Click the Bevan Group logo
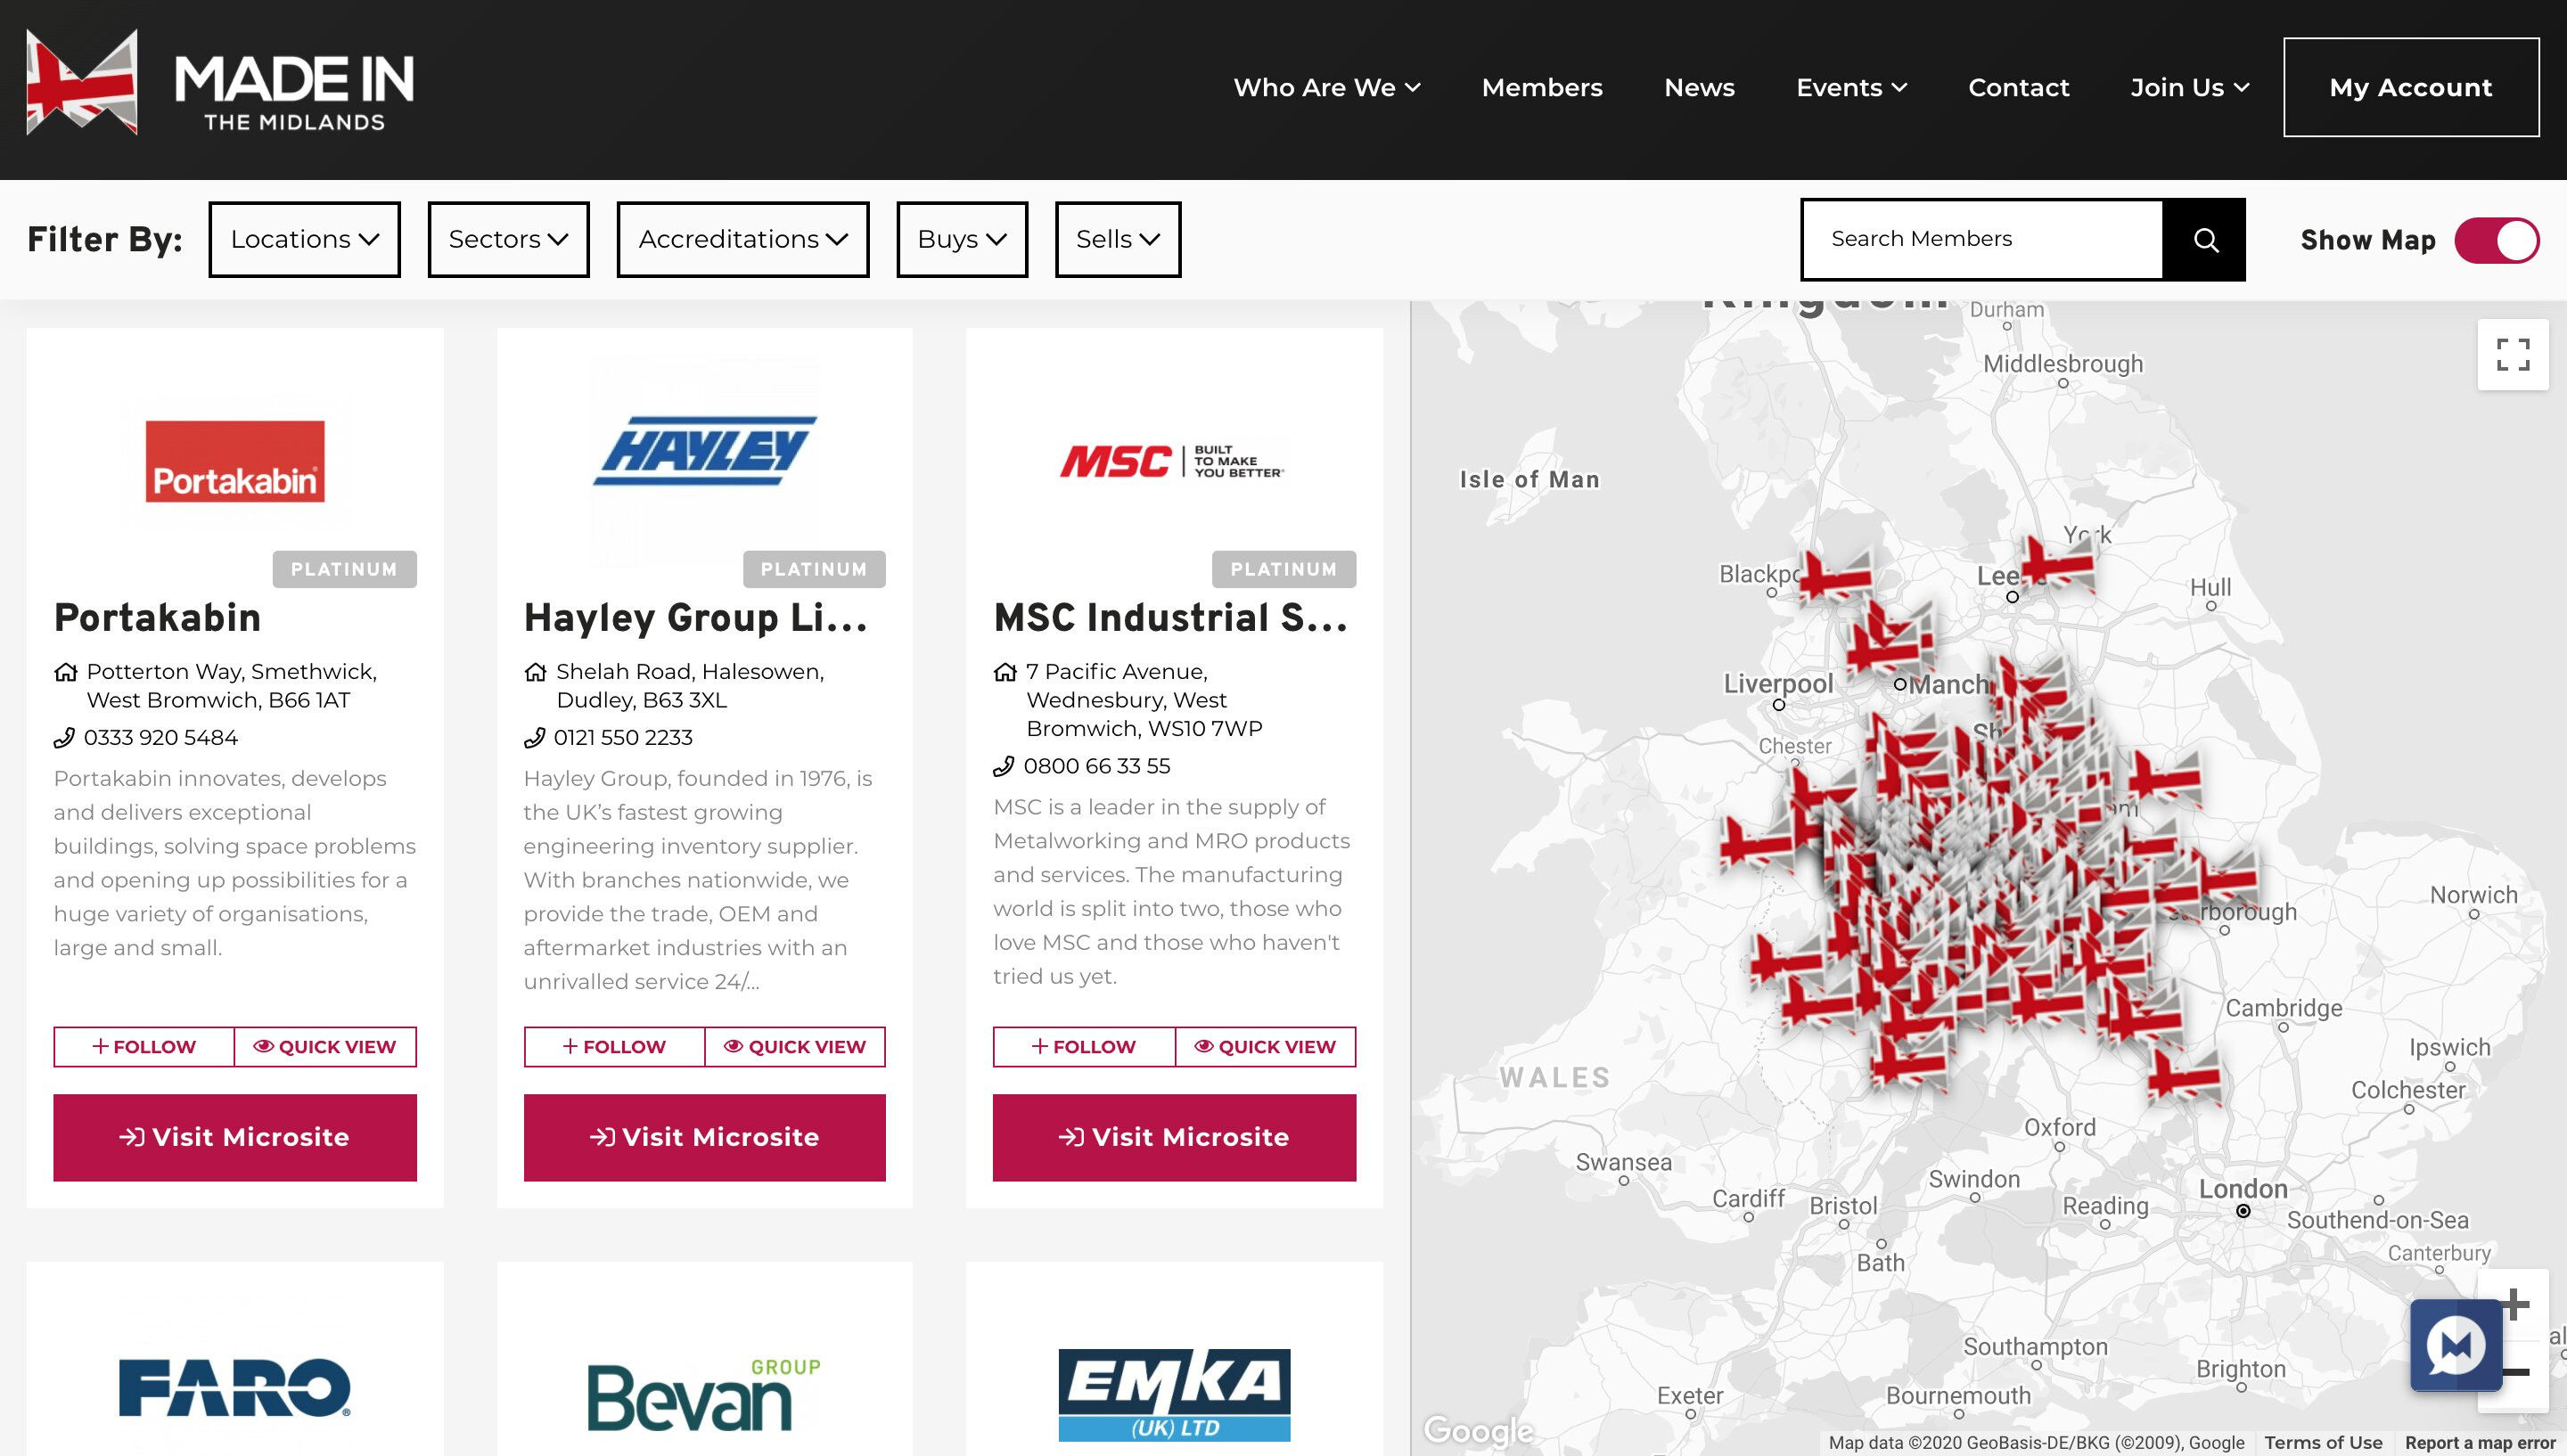This screenshot has width=2567, height=1456. pyautogui.click(x=704, y=1394)
